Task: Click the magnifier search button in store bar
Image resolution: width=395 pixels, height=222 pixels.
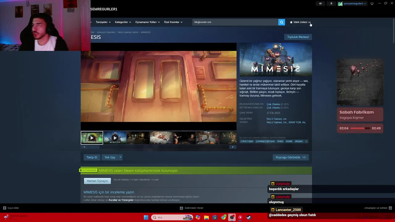Action: tap(281, 22)
